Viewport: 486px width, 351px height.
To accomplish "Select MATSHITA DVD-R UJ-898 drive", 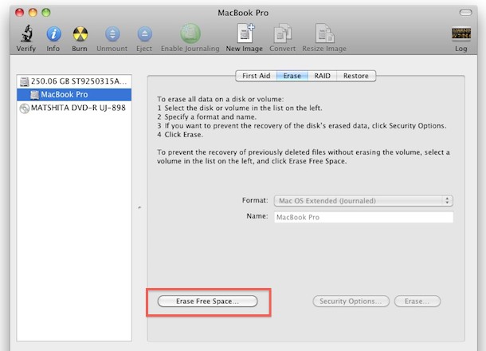I will point(74,108).
